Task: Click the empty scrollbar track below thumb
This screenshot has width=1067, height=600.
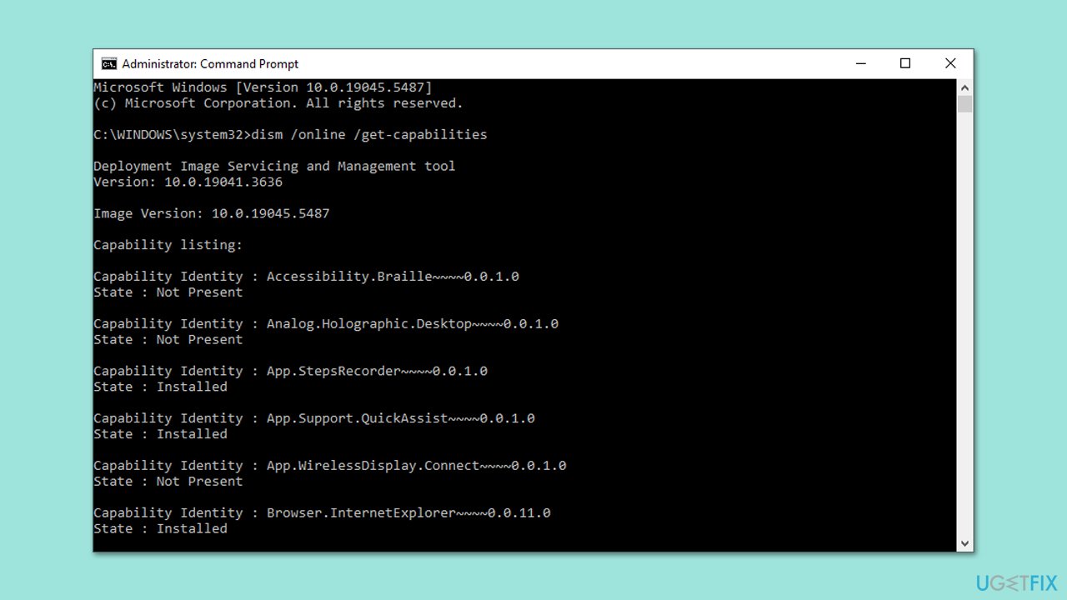Action: point(964,324)
